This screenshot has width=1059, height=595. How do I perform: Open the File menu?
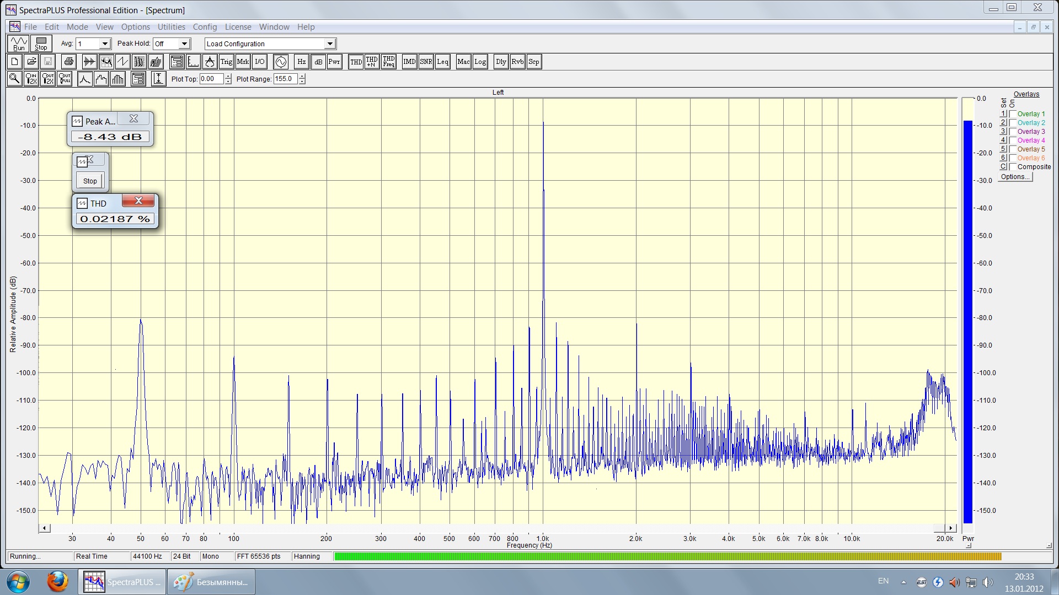click(x=30, y=27)
